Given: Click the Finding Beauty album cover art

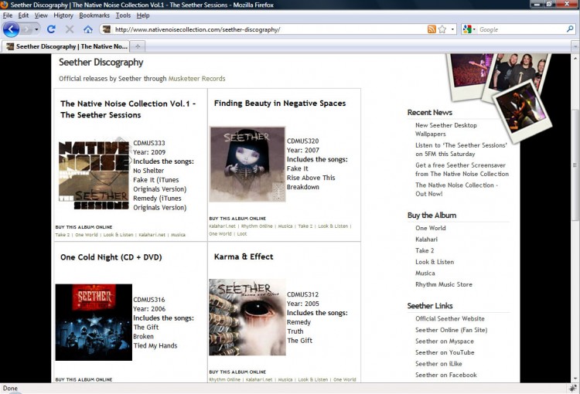Looking at the screenshot, I should [x=247, y=164].
